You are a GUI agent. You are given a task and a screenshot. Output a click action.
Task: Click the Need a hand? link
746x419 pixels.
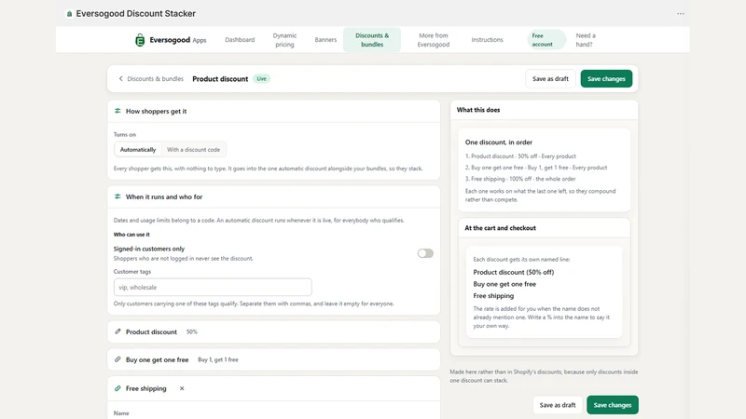pyautogui.click(x=586, y=40)
